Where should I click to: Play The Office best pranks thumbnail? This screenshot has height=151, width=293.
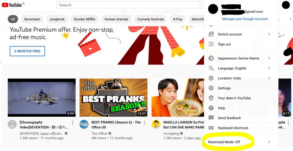pyautogui.click(x=113, y=98)
